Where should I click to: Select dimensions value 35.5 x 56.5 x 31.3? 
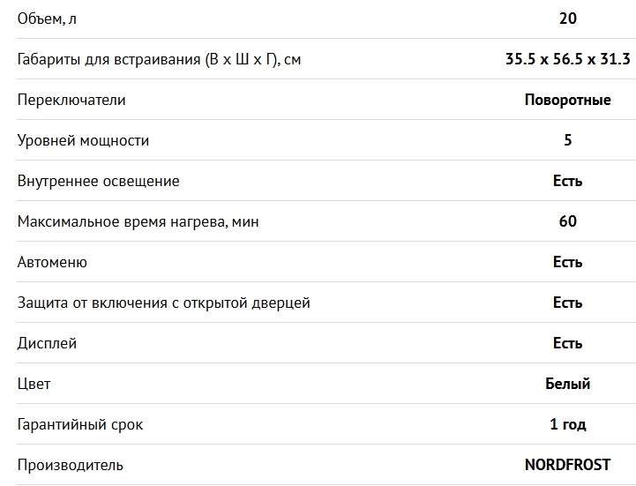tap(567, 59)
